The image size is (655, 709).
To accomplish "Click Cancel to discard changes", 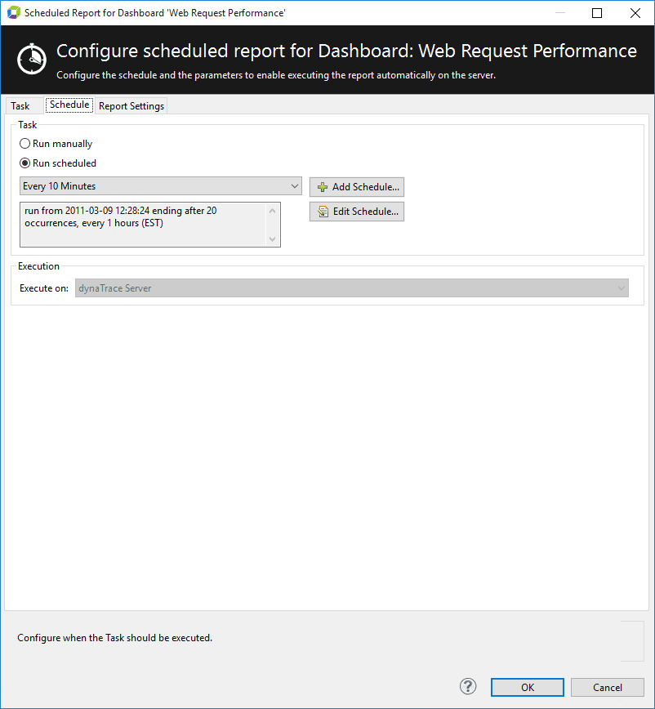I will tap(607, 687).
